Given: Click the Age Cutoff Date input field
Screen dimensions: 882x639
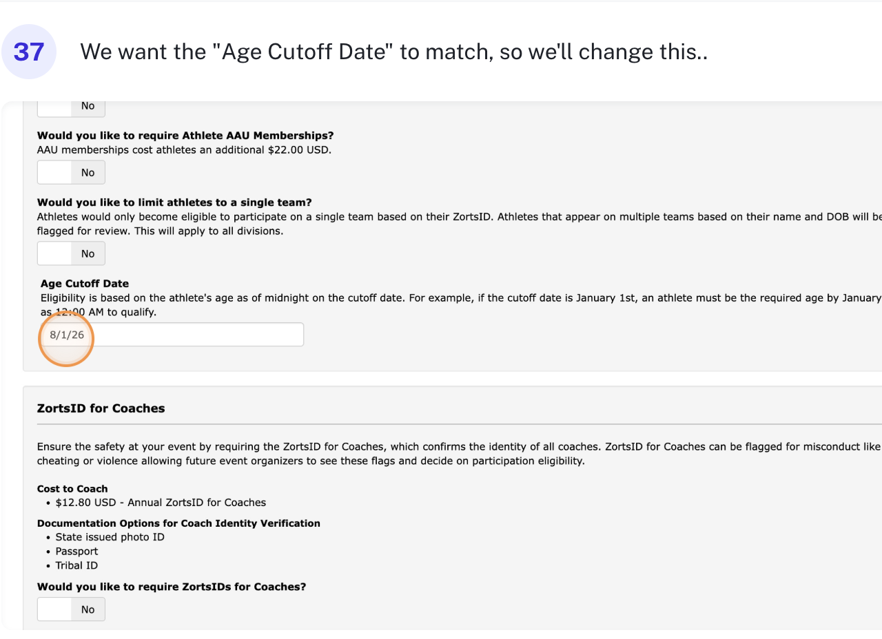Looking at the screenshot, I should [186, 335].
